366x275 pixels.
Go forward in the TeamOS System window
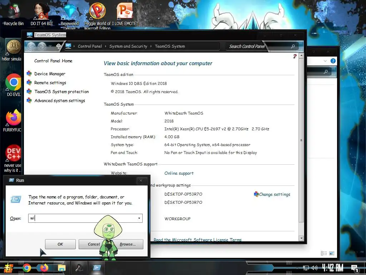(x=42, y=46)
